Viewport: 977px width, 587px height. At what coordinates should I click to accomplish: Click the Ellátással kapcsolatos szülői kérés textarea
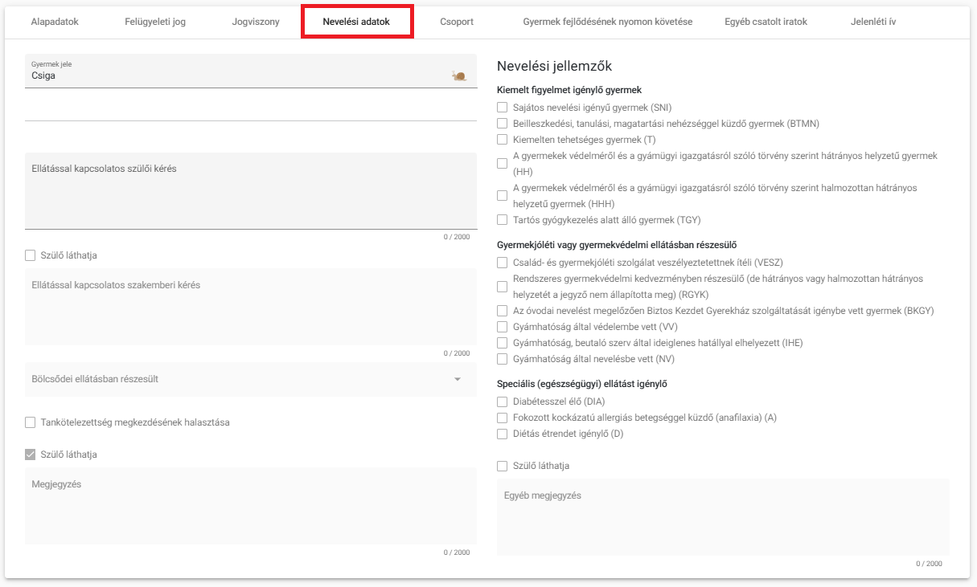click(x=251, y=191)
